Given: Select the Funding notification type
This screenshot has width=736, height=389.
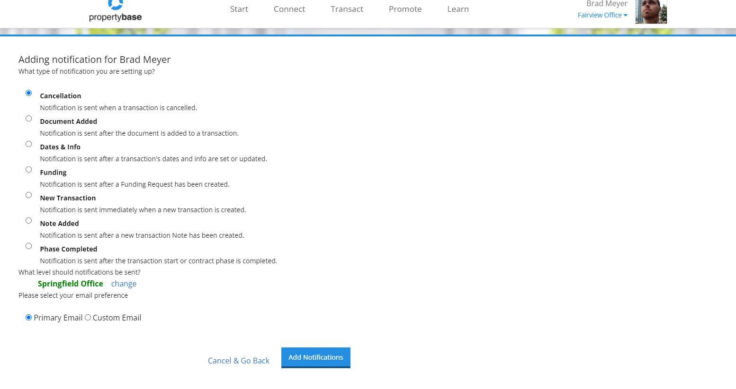Looking at the screenshot, I should click(28, 169).
